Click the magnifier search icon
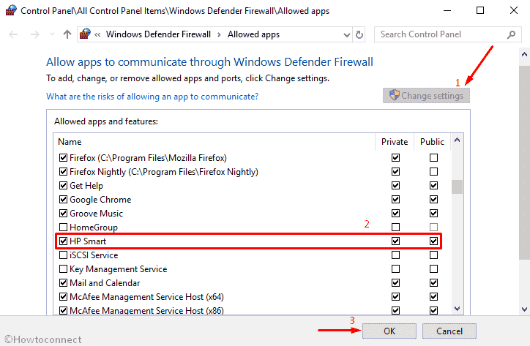Screen dimensions: 530x346 point(511,34)
